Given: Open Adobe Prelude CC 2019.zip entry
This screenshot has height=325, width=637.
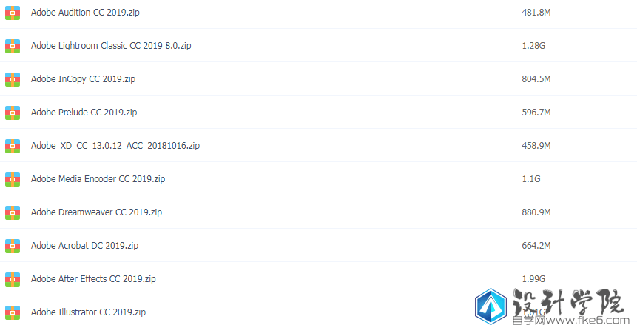Looking at the screenshot, I should (x=84, y=113).
